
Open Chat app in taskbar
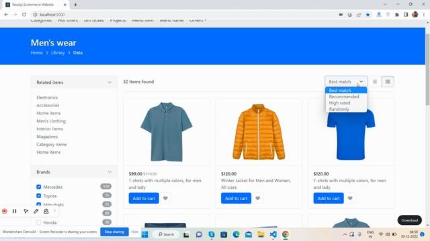click(199, 234)
